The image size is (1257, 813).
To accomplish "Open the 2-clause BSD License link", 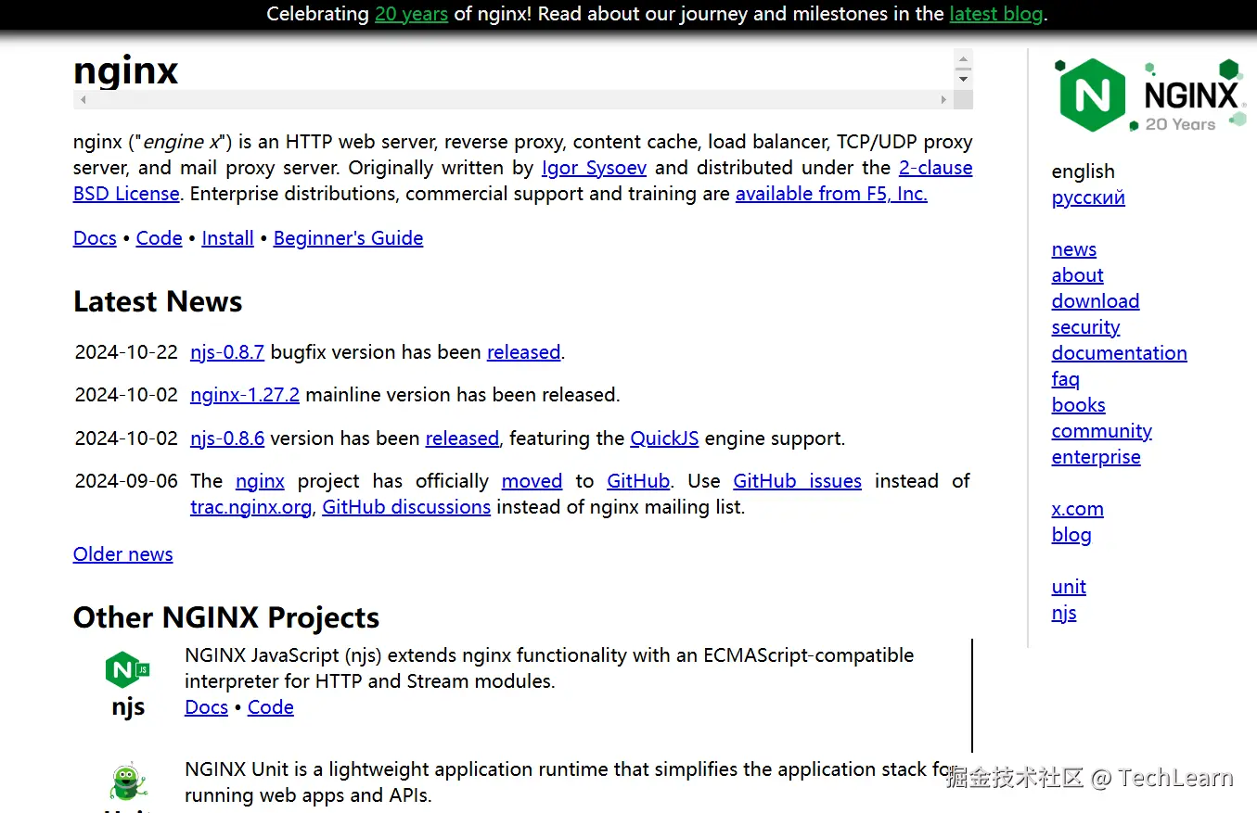I will click(x=936, y=168).
